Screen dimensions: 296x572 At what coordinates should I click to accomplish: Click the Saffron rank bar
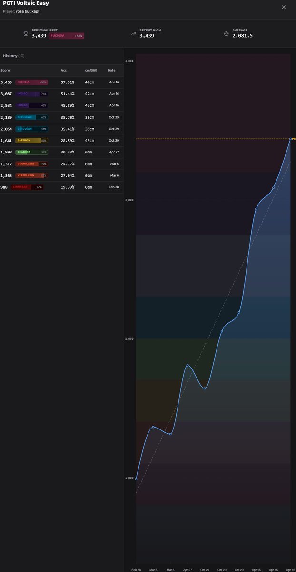tap(31, 141)
